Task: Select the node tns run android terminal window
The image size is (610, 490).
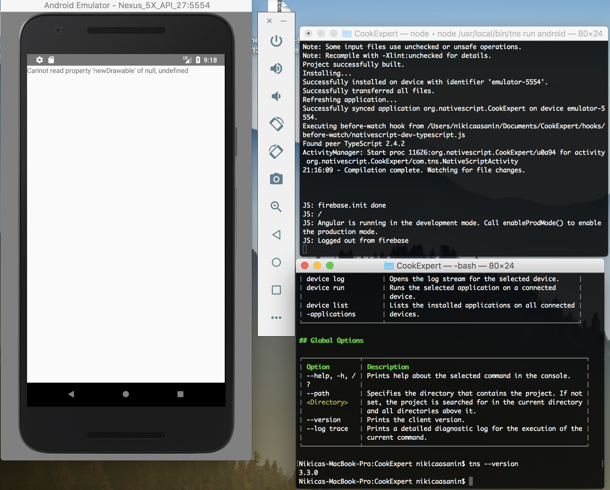Action: (x=453, y=33)
